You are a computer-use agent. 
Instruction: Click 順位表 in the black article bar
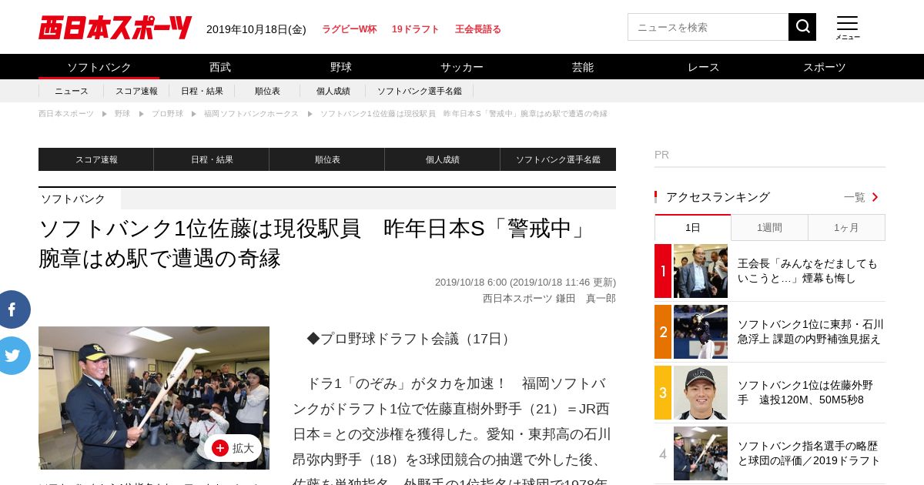(x=327, y=159)
